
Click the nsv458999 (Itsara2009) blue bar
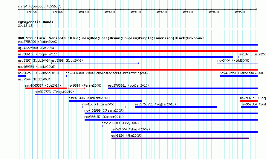[x=171, y=113]
